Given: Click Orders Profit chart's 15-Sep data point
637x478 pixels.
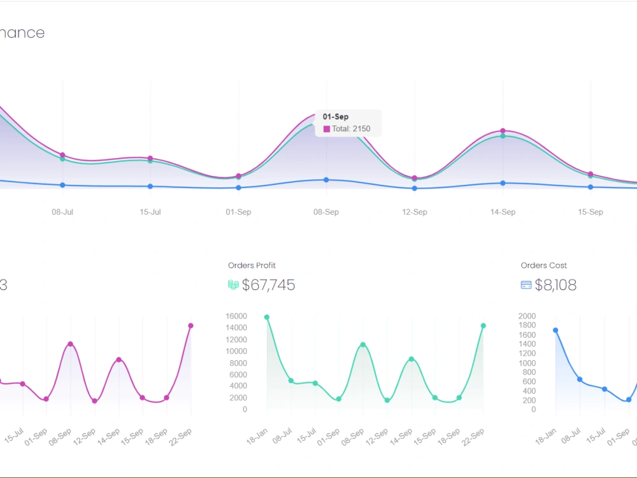Looking at the screenshot, I should pyautogui.click(x=435, y=398).
